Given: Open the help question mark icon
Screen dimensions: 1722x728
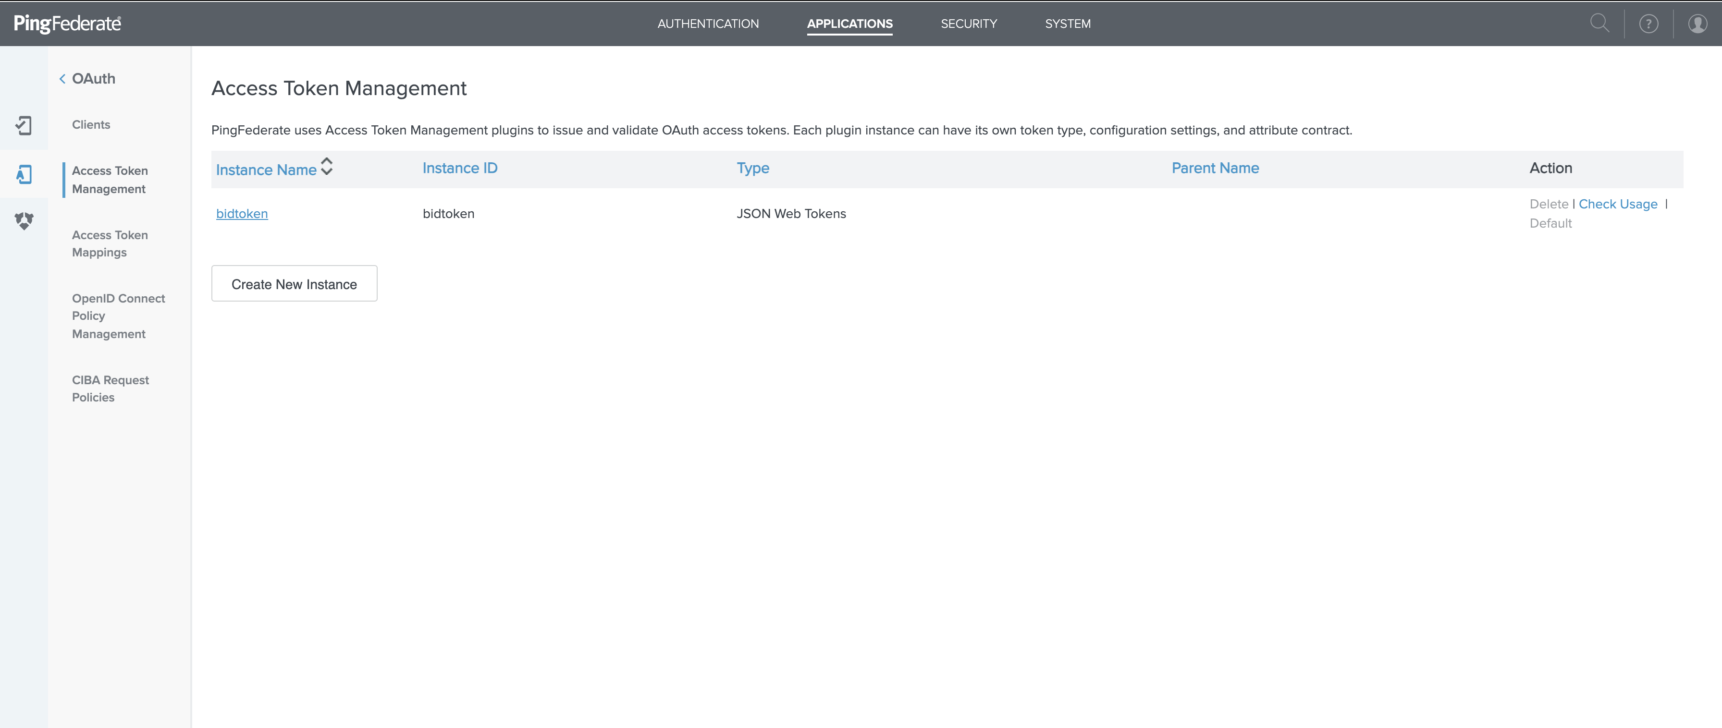Looking at the screenshot, I should (1648, 24).
